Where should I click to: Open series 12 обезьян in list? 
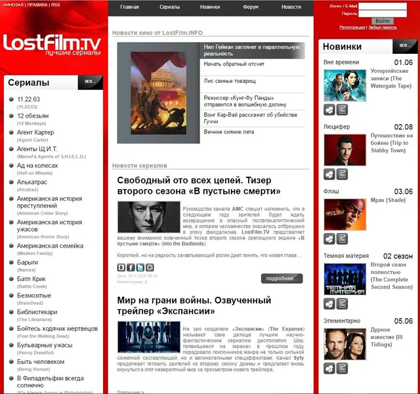click(33, 116)
